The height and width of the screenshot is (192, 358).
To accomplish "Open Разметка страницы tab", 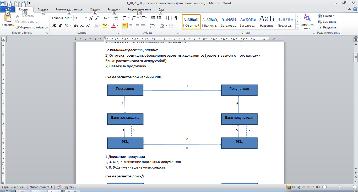I will click(x=69, y=9).
